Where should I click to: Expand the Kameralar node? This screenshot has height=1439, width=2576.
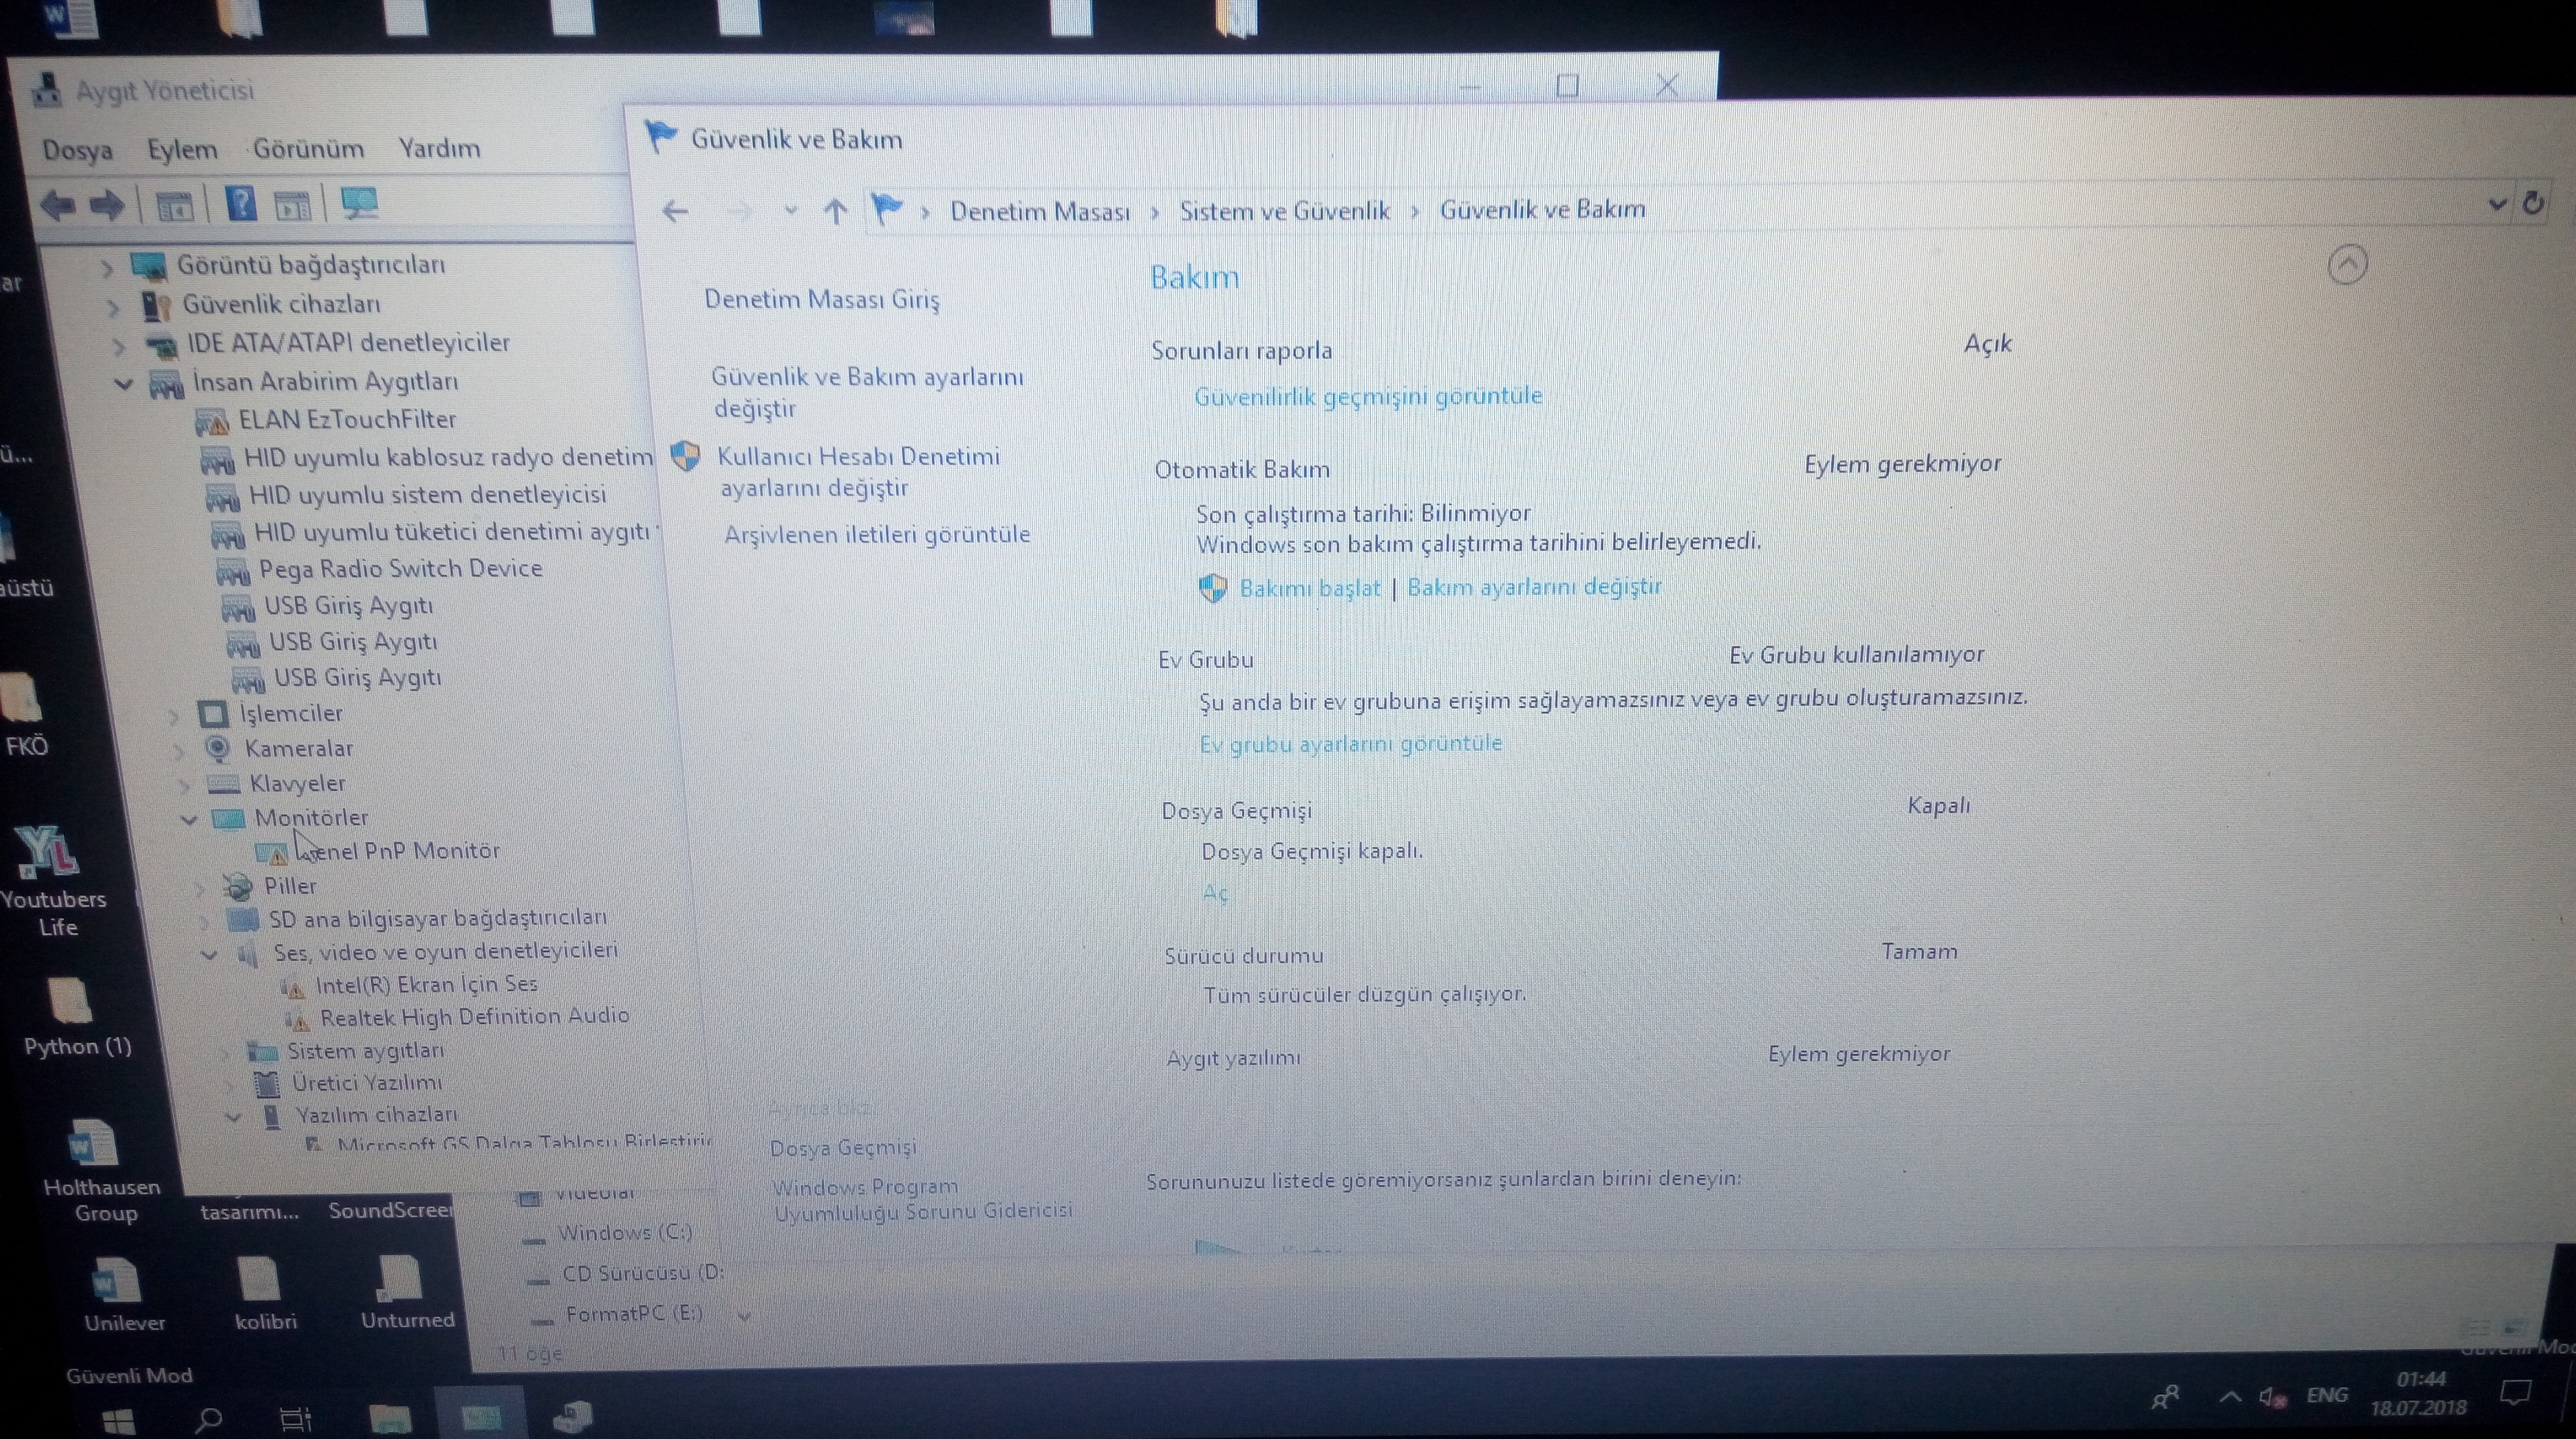click(179, 750)
